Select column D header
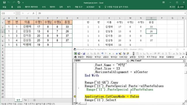187x105 pixels. [38, 18]
